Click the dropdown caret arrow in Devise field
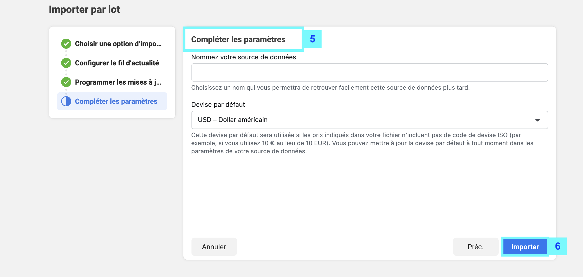Image resolution: width=583 pixels, height=277 pixels. click(538, 120)
